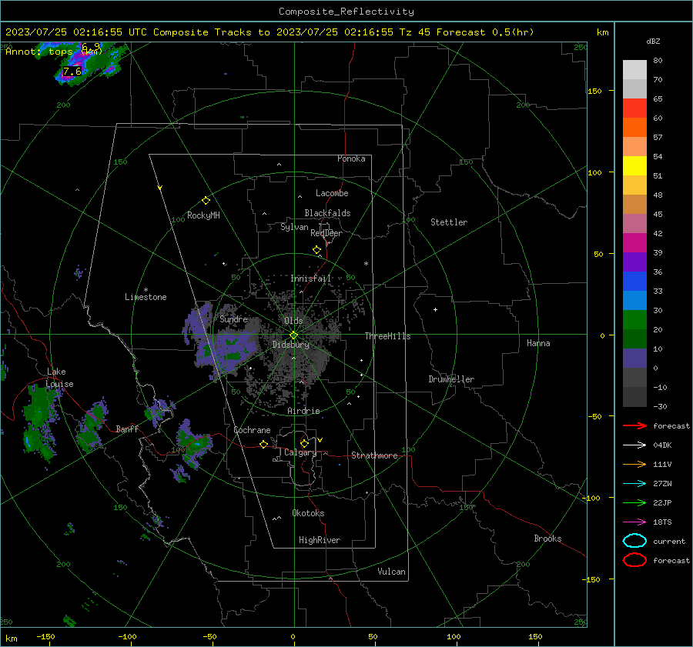Pick the bright green 30-20 dBZ swatch
Viewport: 693px width, 647px height.
pyautogui.click(x=634, y=320)
